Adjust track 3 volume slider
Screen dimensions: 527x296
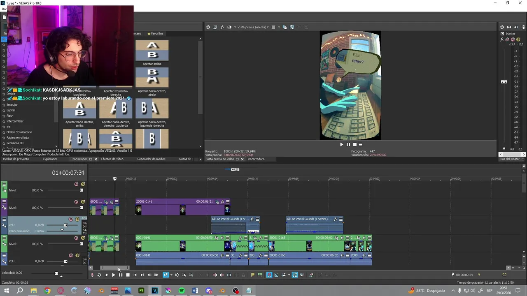(65, 225)
